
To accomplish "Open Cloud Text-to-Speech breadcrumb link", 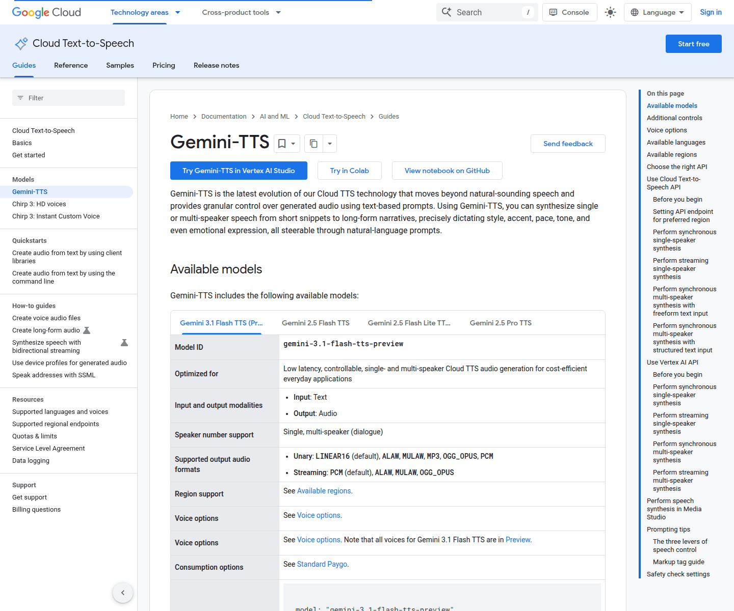I will [x=334, y=117].
